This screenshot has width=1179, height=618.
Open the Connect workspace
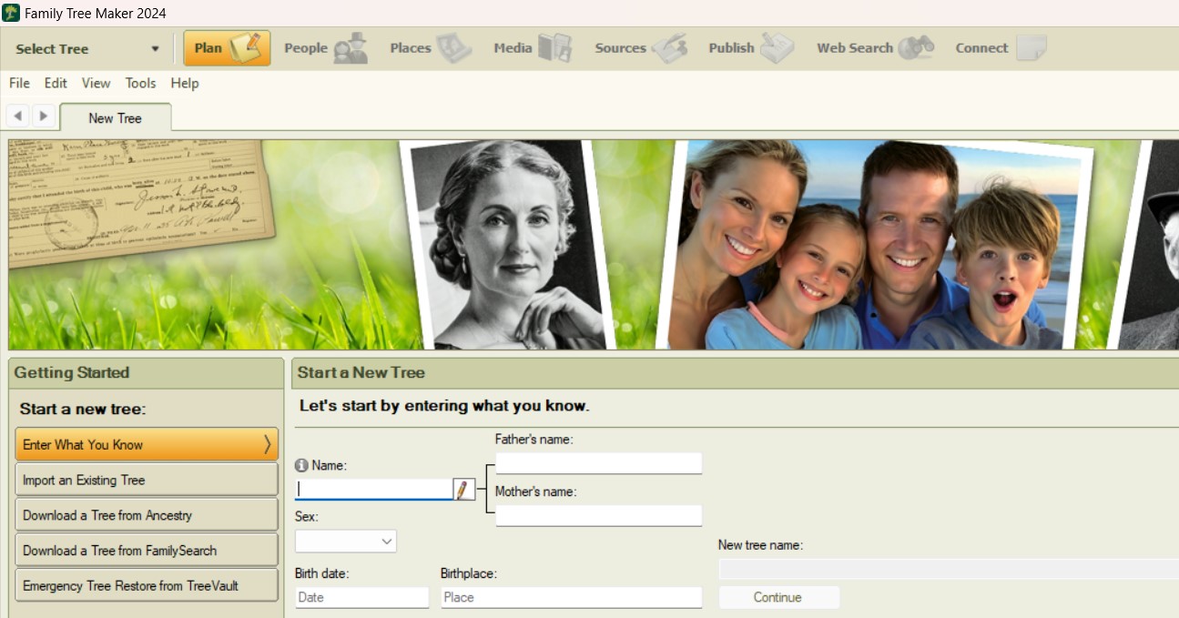click(x=999, y=48)
